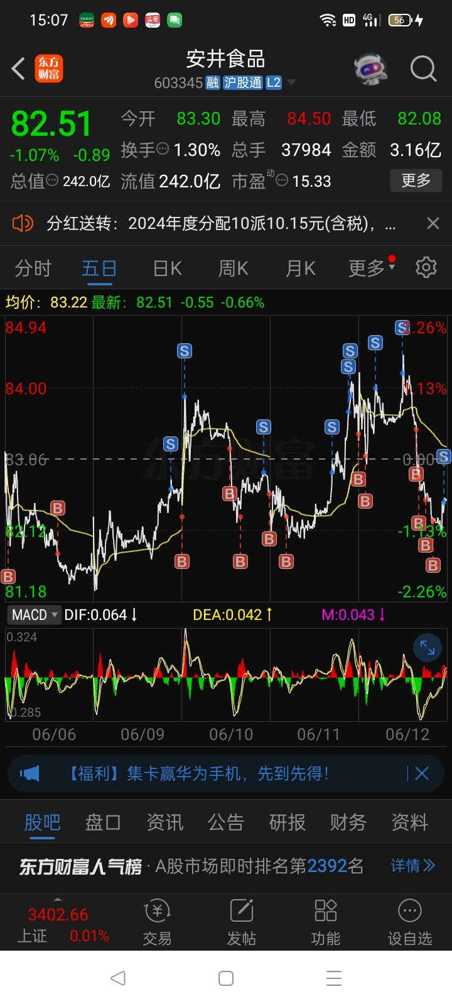
Task: Tap the 82.51 current price
Action: pos(51,124)
